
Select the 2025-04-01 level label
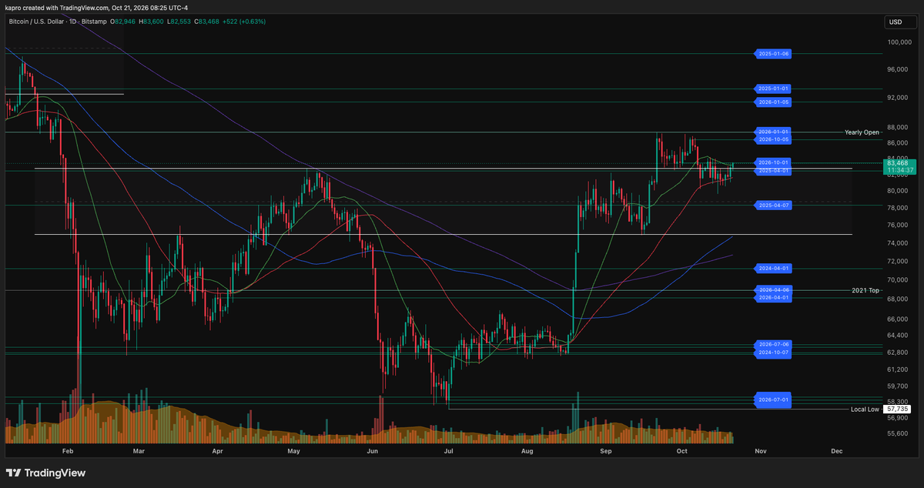tap(774, 170)
